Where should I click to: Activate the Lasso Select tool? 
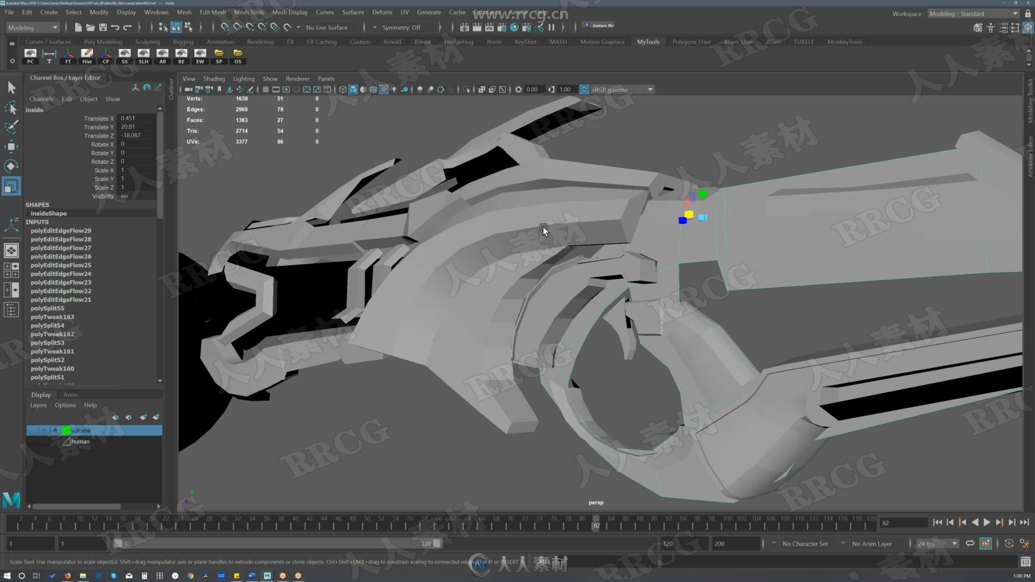coord(11,108)
